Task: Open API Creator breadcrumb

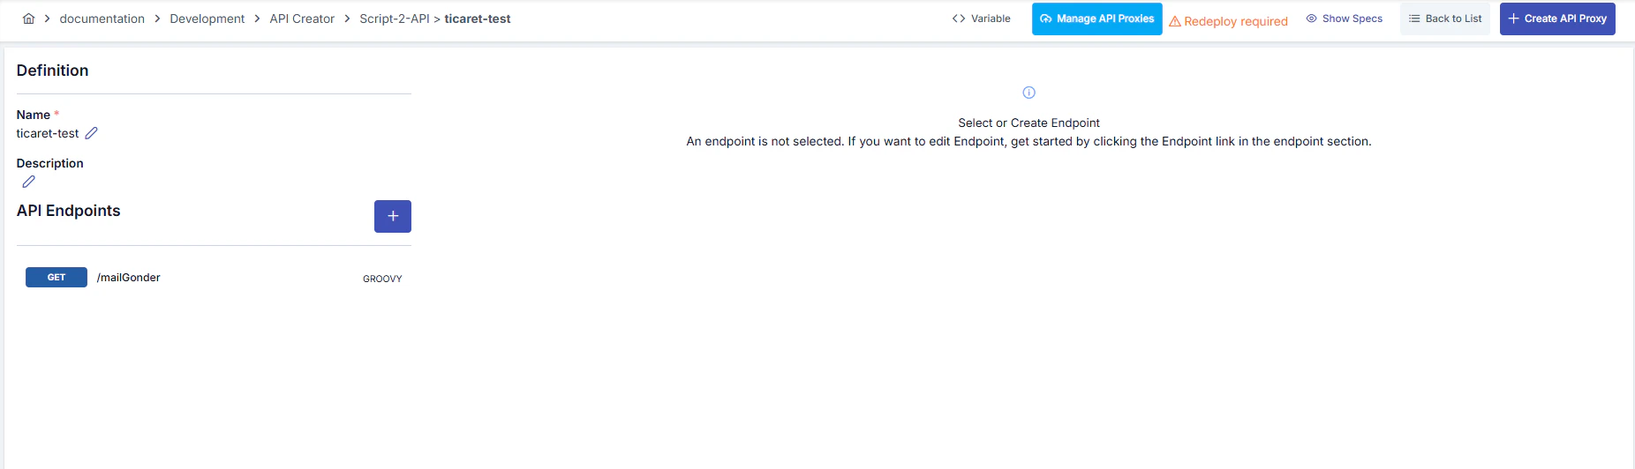Action: coord(302,19)
